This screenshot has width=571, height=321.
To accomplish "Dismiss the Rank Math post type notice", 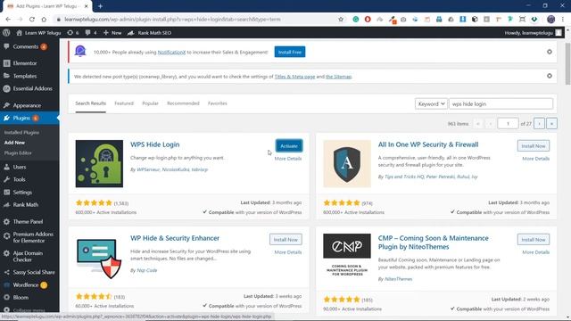I will coord(550,76).
